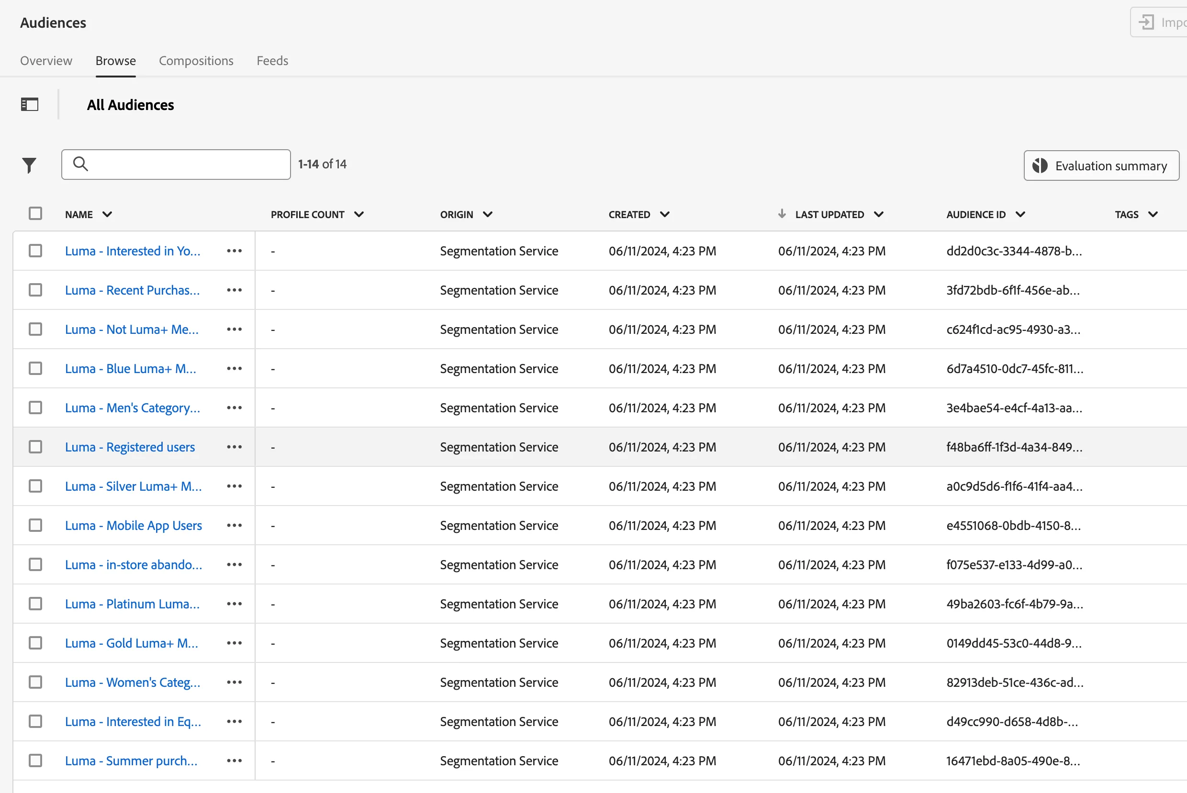Expand the AUDIENCE ID column dropdown

pos(1020,214)
